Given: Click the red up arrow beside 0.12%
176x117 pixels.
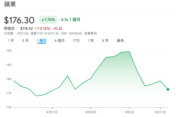Looking at the screenshot, I should 38,29.
